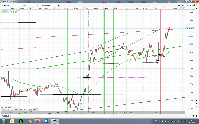Click the Australia flag event marker
Screen dimensions: 199x124
click(131, 112)
